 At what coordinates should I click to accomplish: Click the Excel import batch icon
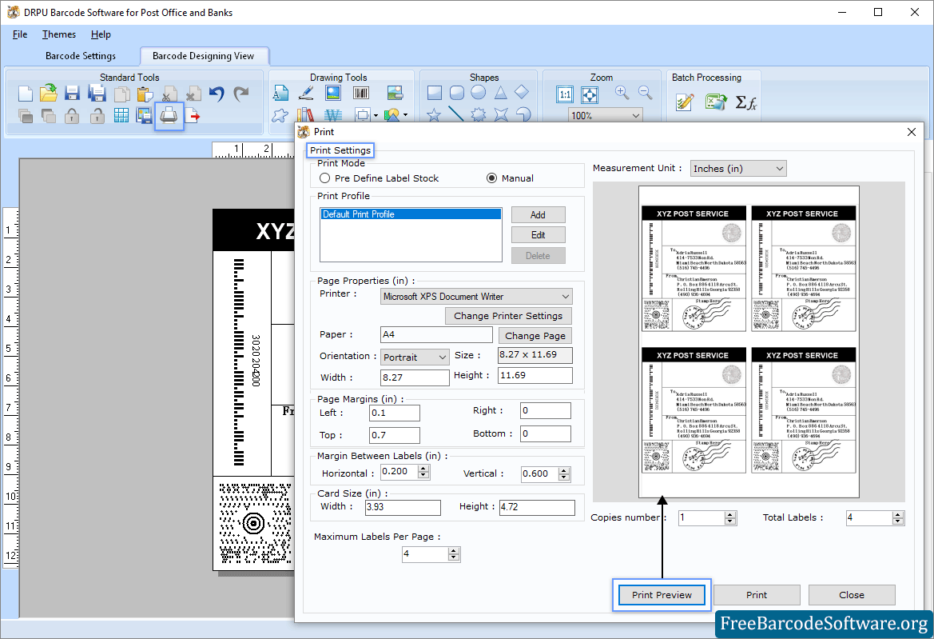coord(716,102)
